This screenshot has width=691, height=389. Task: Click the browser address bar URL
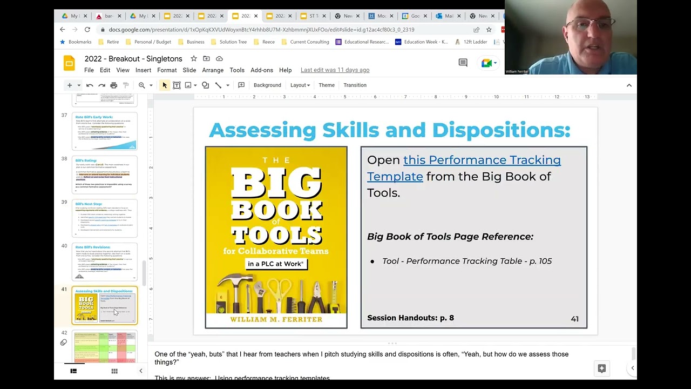click(261, 30)
